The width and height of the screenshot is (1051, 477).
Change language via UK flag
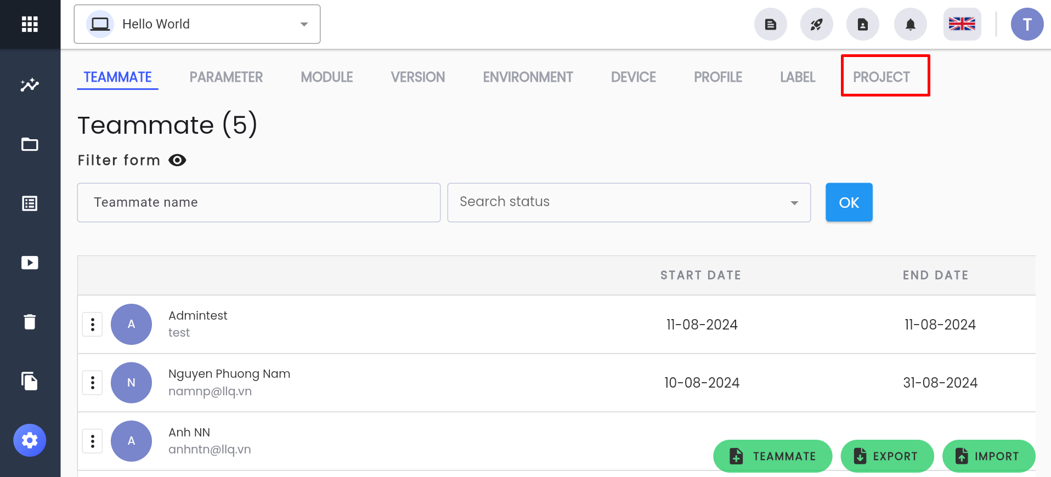click(962, 24)
